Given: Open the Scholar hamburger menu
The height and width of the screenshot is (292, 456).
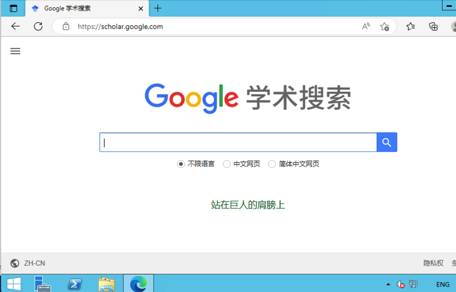Looking at the screenshot, I should pyautogui.click(x=16, y=51).
